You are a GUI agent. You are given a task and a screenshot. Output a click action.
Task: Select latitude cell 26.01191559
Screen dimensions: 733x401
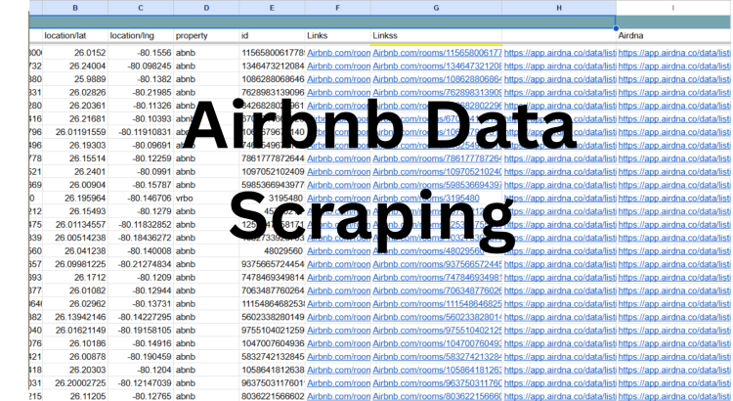coord(75,132)
